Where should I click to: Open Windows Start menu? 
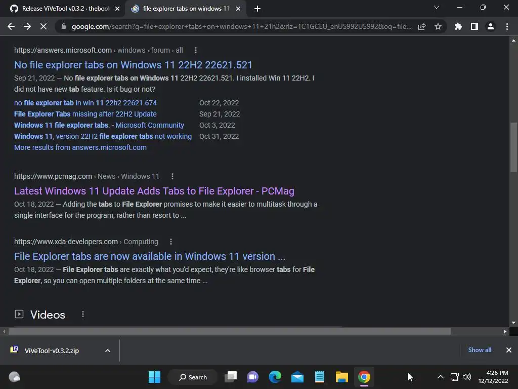pyautogui.click(x=154, y=377)
